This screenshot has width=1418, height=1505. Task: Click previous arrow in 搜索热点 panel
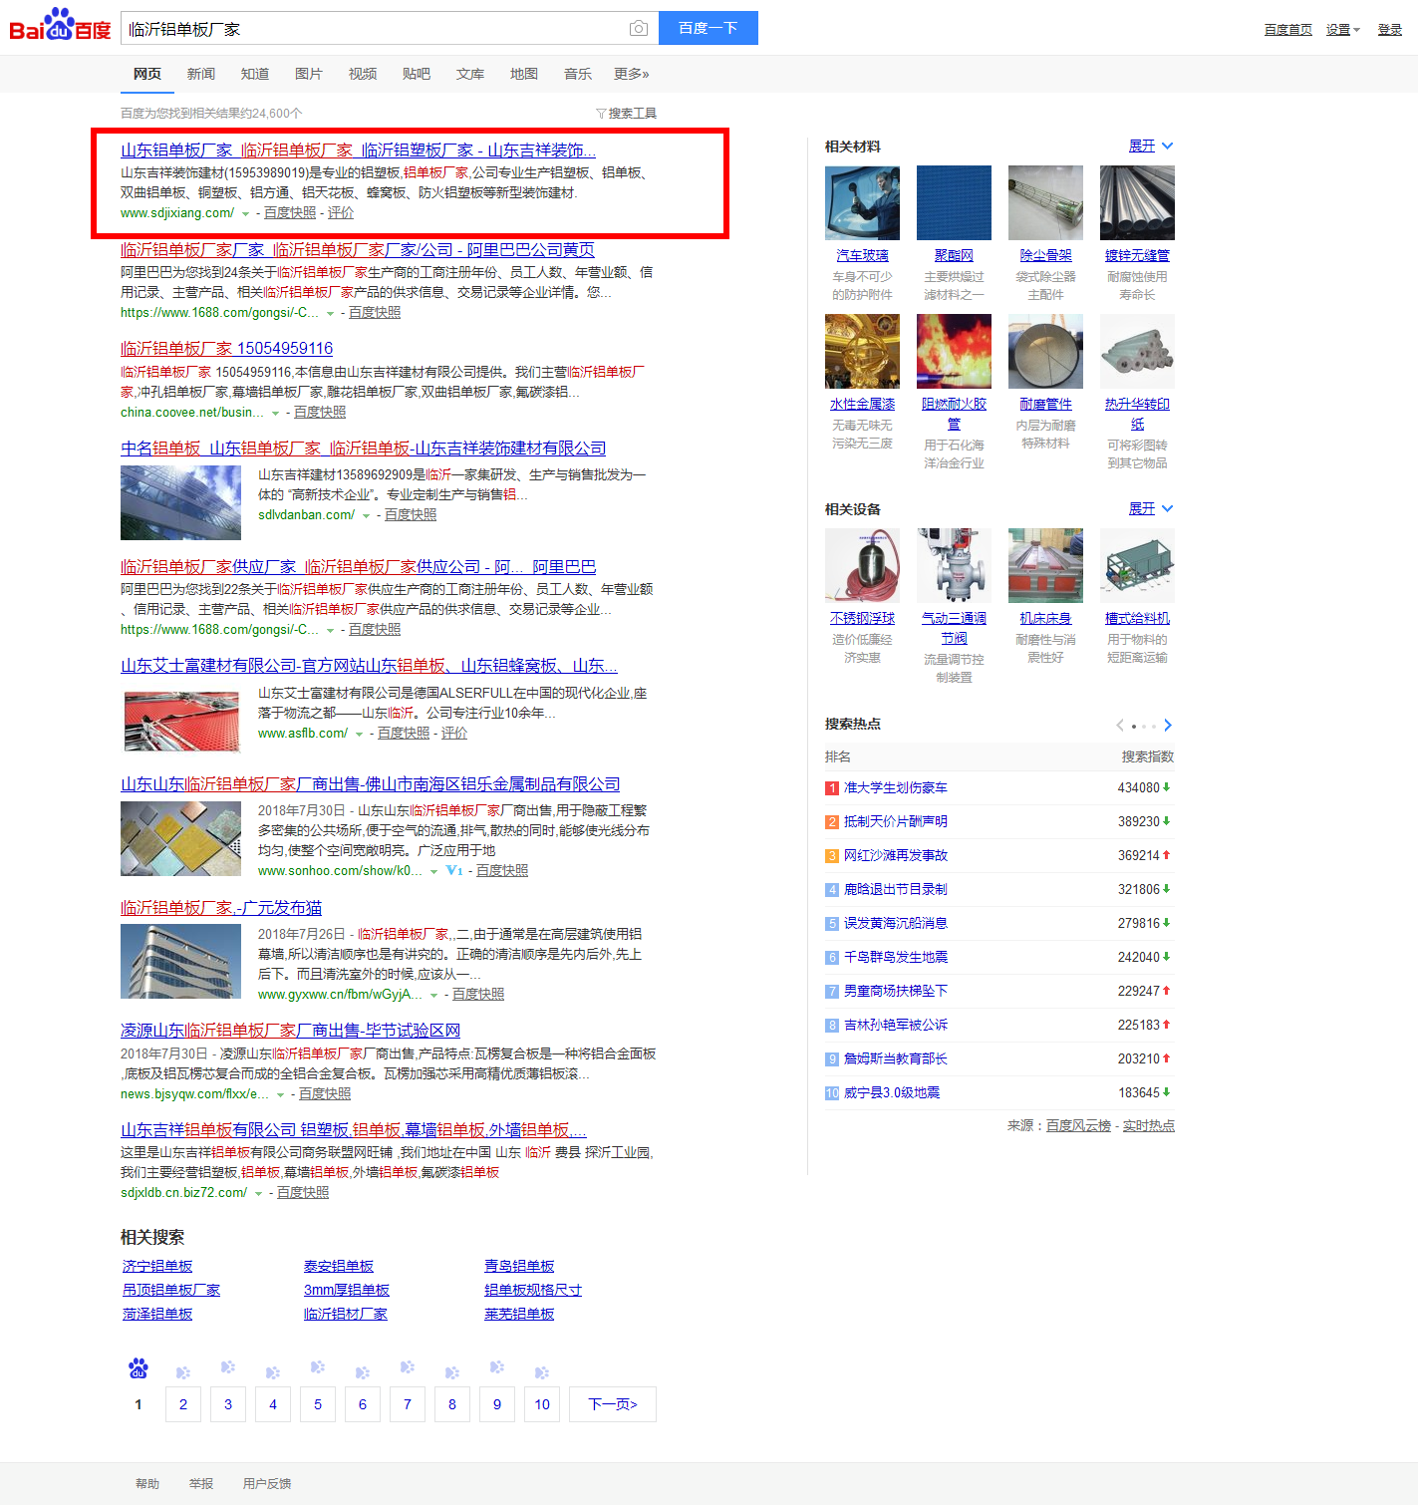[x=1120, y=725]
